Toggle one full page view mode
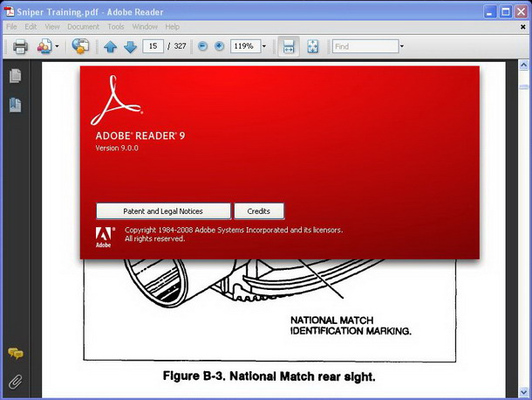 click(312, 46)
